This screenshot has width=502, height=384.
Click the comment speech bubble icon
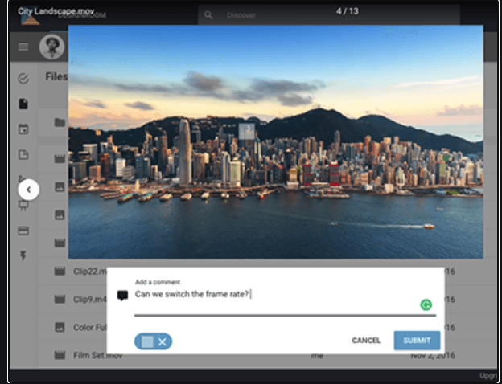(122, 295)
